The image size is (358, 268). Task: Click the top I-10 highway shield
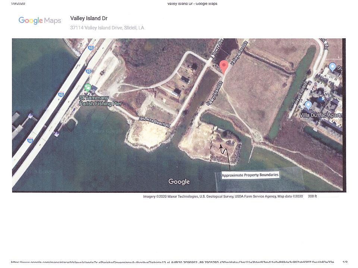(91, 48)
